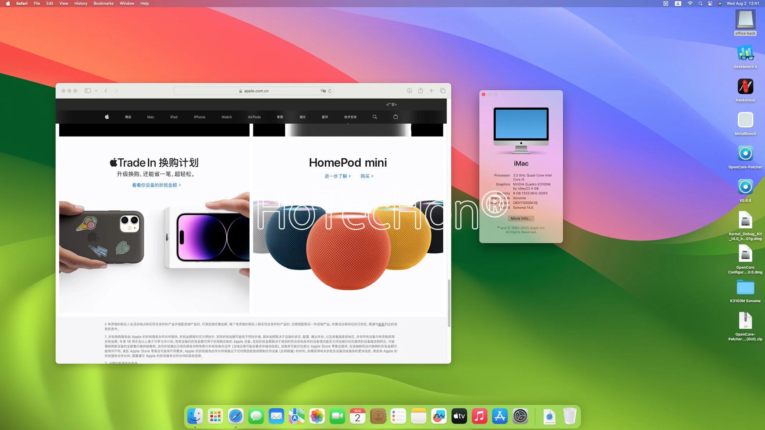Follow the 看看你设备的折抵金额 link
Screen dimensions: 765x430
(156, 185)
